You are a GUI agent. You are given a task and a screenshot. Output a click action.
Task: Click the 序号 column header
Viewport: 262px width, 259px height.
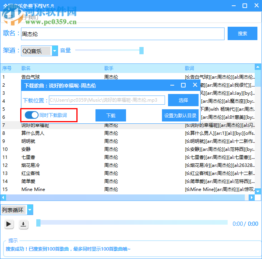tap(7, 68)
